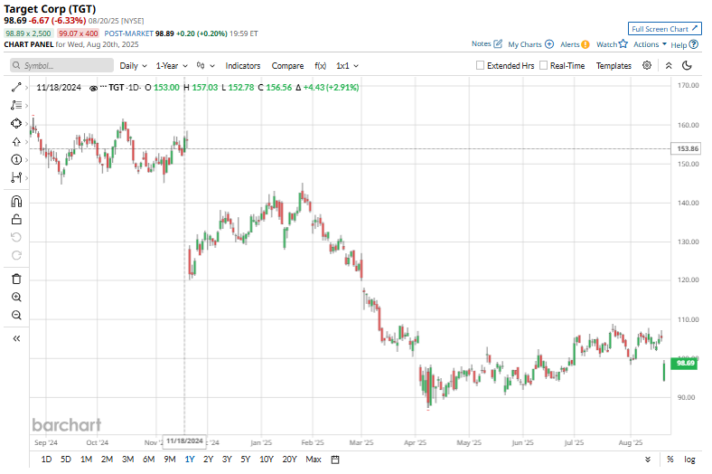Select the 10Y range tab
Image resolution: width=712 pixels, height=474 pixels.
tap(267, 460)
